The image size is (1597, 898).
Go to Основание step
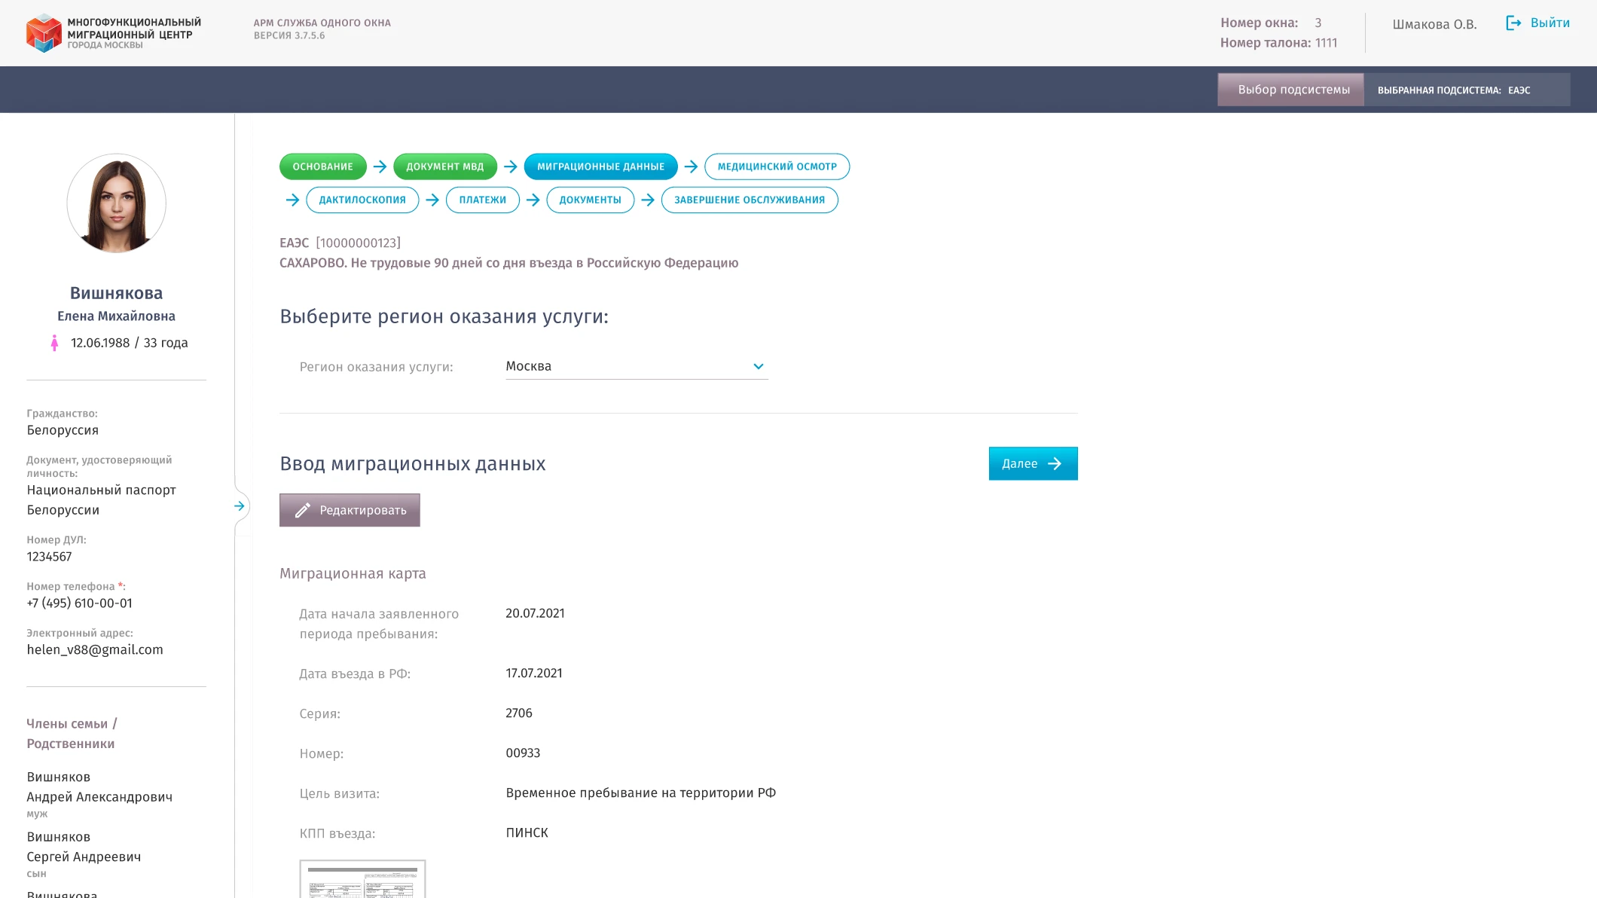(x=322, y=166)
